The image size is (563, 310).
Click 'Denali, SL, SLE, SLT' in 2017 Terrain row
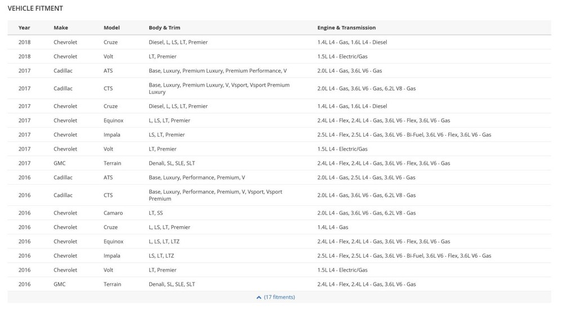coord(172,163)
